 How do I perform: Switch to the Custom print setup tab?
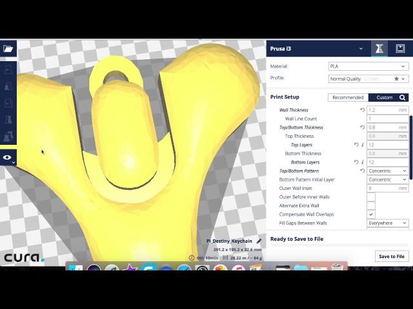coord(385,97)
